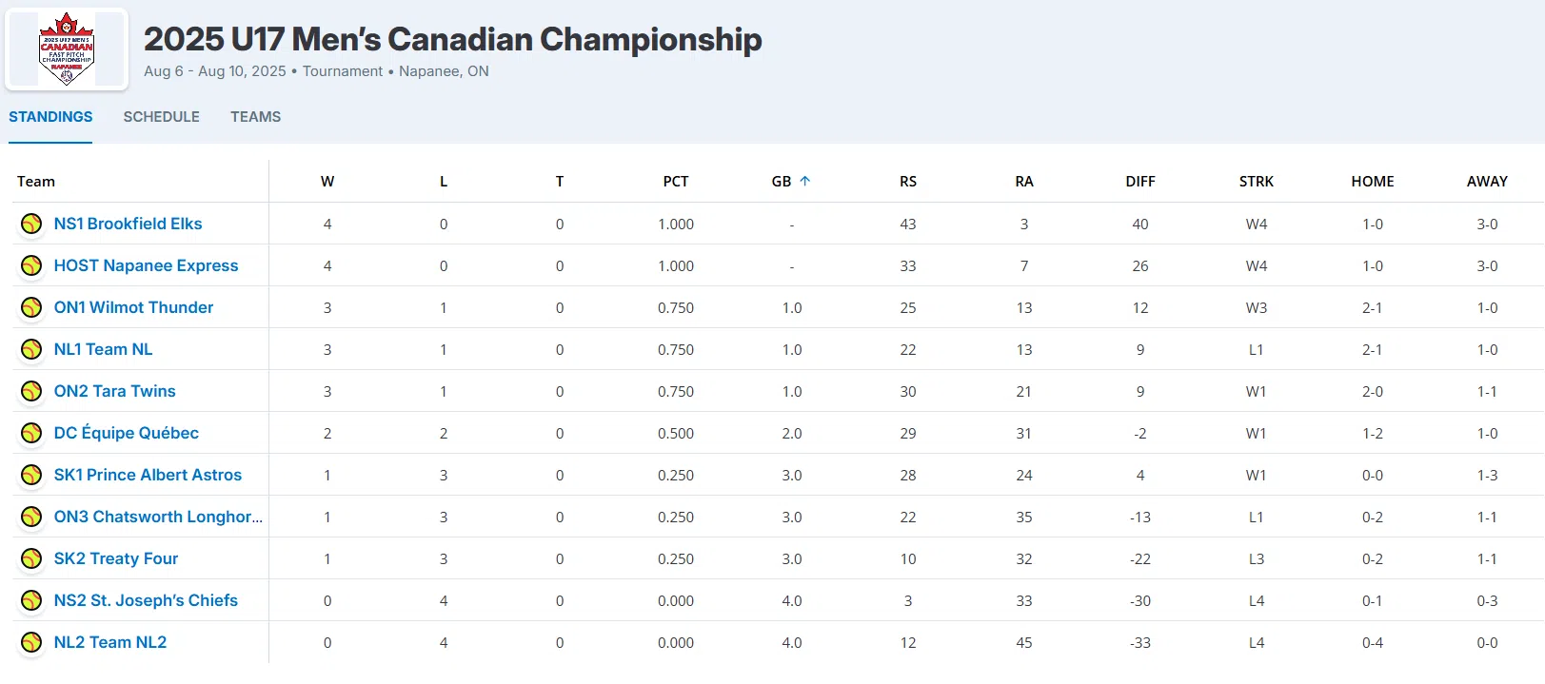Click the SK2 Treaty Four ball icon
The image size is (1545, 684).
(31, 558)
